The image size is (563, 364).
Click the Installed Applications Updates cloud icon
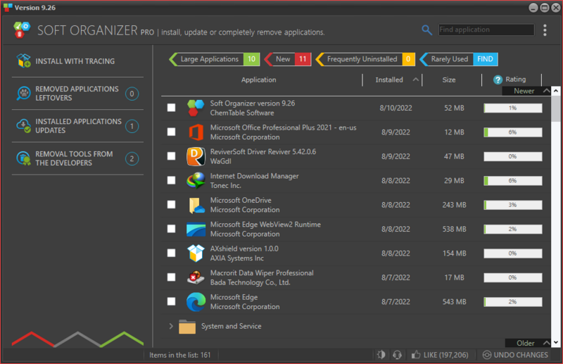click(24, 126)
